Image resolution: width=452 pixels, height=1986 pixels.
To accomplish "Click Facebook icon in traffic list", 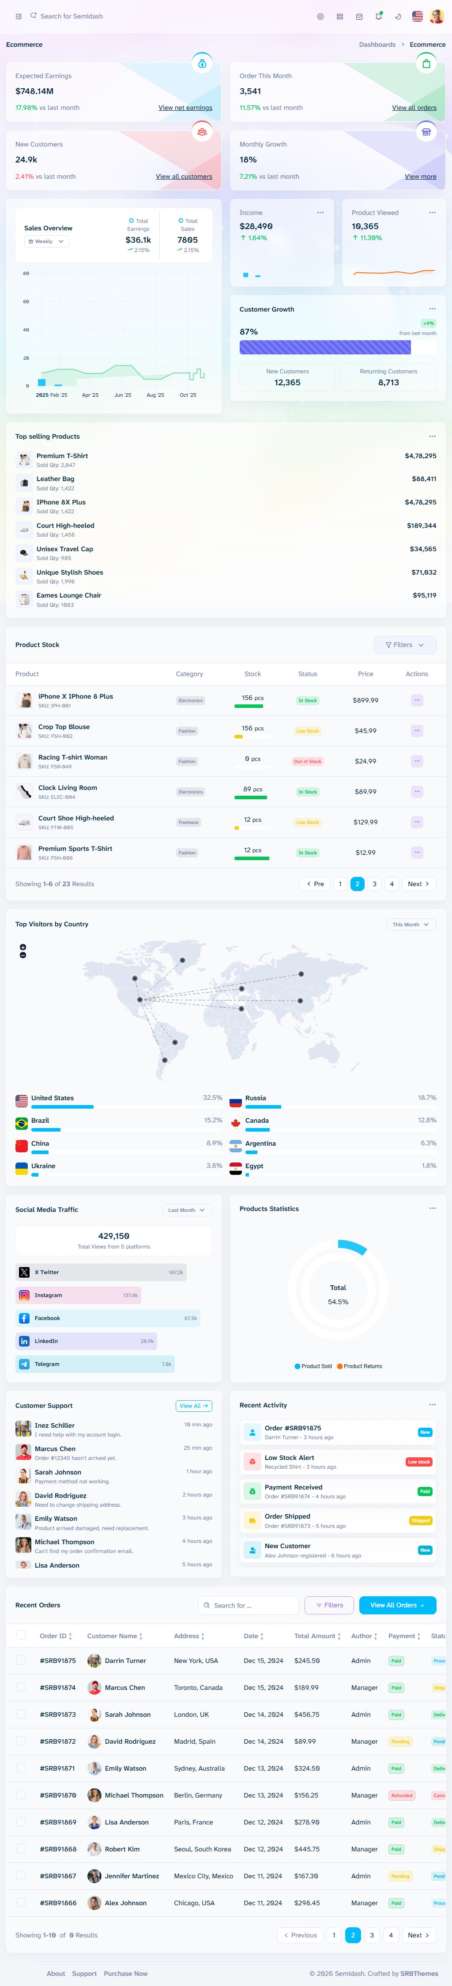I will 24,1318.
